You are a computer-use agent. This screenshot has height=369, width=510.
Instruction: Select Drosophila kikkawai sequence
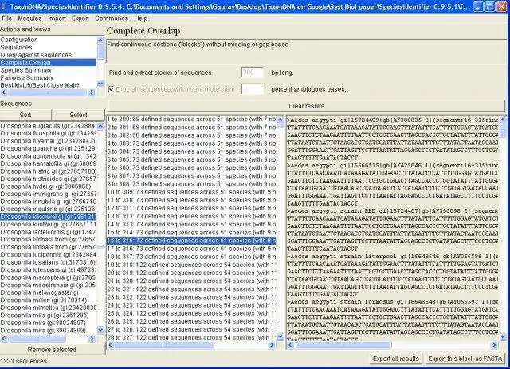click(48, 217)
